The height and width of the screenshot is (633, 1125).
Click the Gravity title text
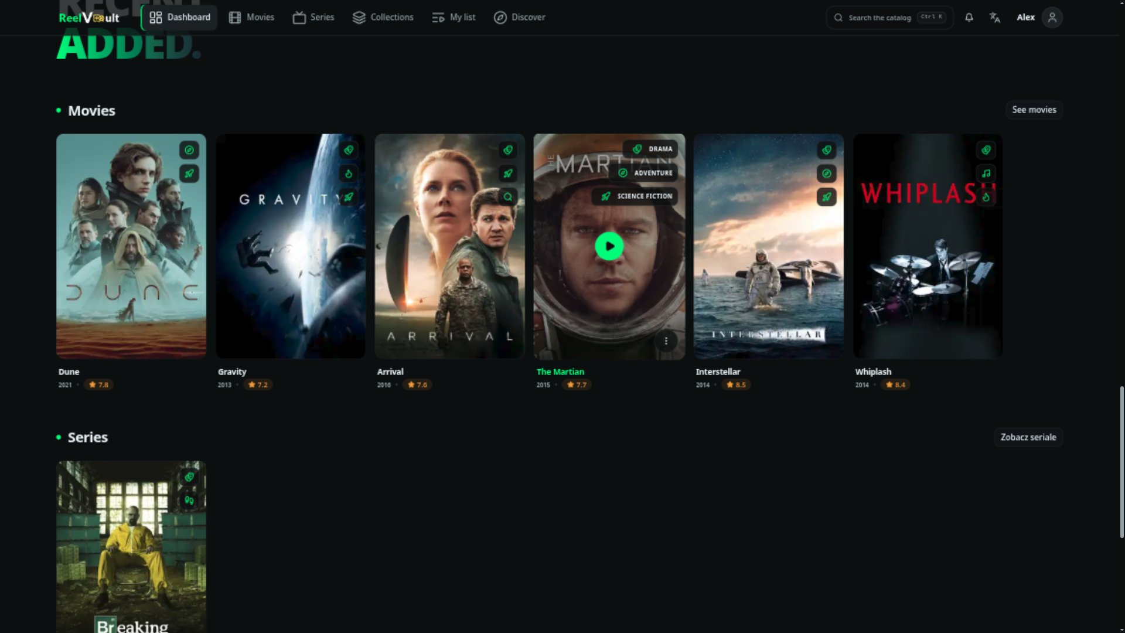232,372
